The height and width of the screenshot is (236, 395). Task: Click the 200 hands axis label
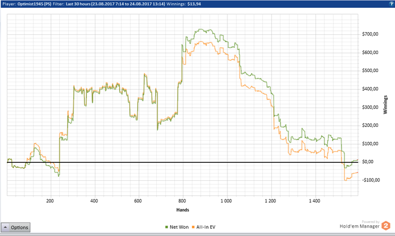click(x=50, y=201)
